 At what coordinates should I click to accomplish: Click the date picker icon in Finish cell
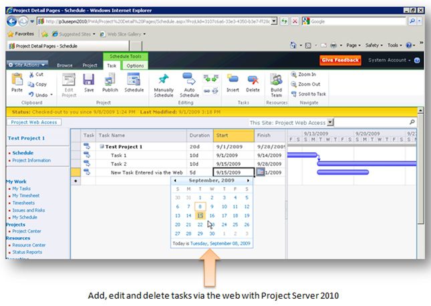[x=261, y=172]
